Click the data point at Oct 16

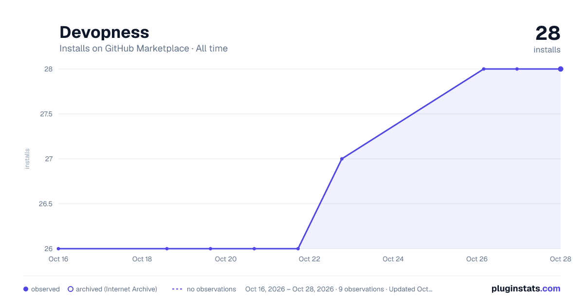tap(58, 249)
